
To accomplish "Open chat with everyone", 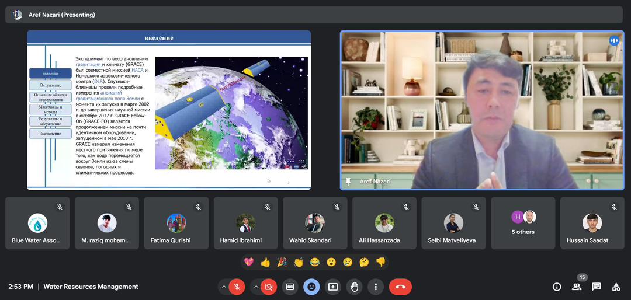I will 597,287.
